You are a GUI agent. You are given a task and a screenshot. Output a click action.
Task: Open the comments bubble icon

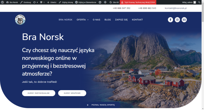(x=42, y=2)
